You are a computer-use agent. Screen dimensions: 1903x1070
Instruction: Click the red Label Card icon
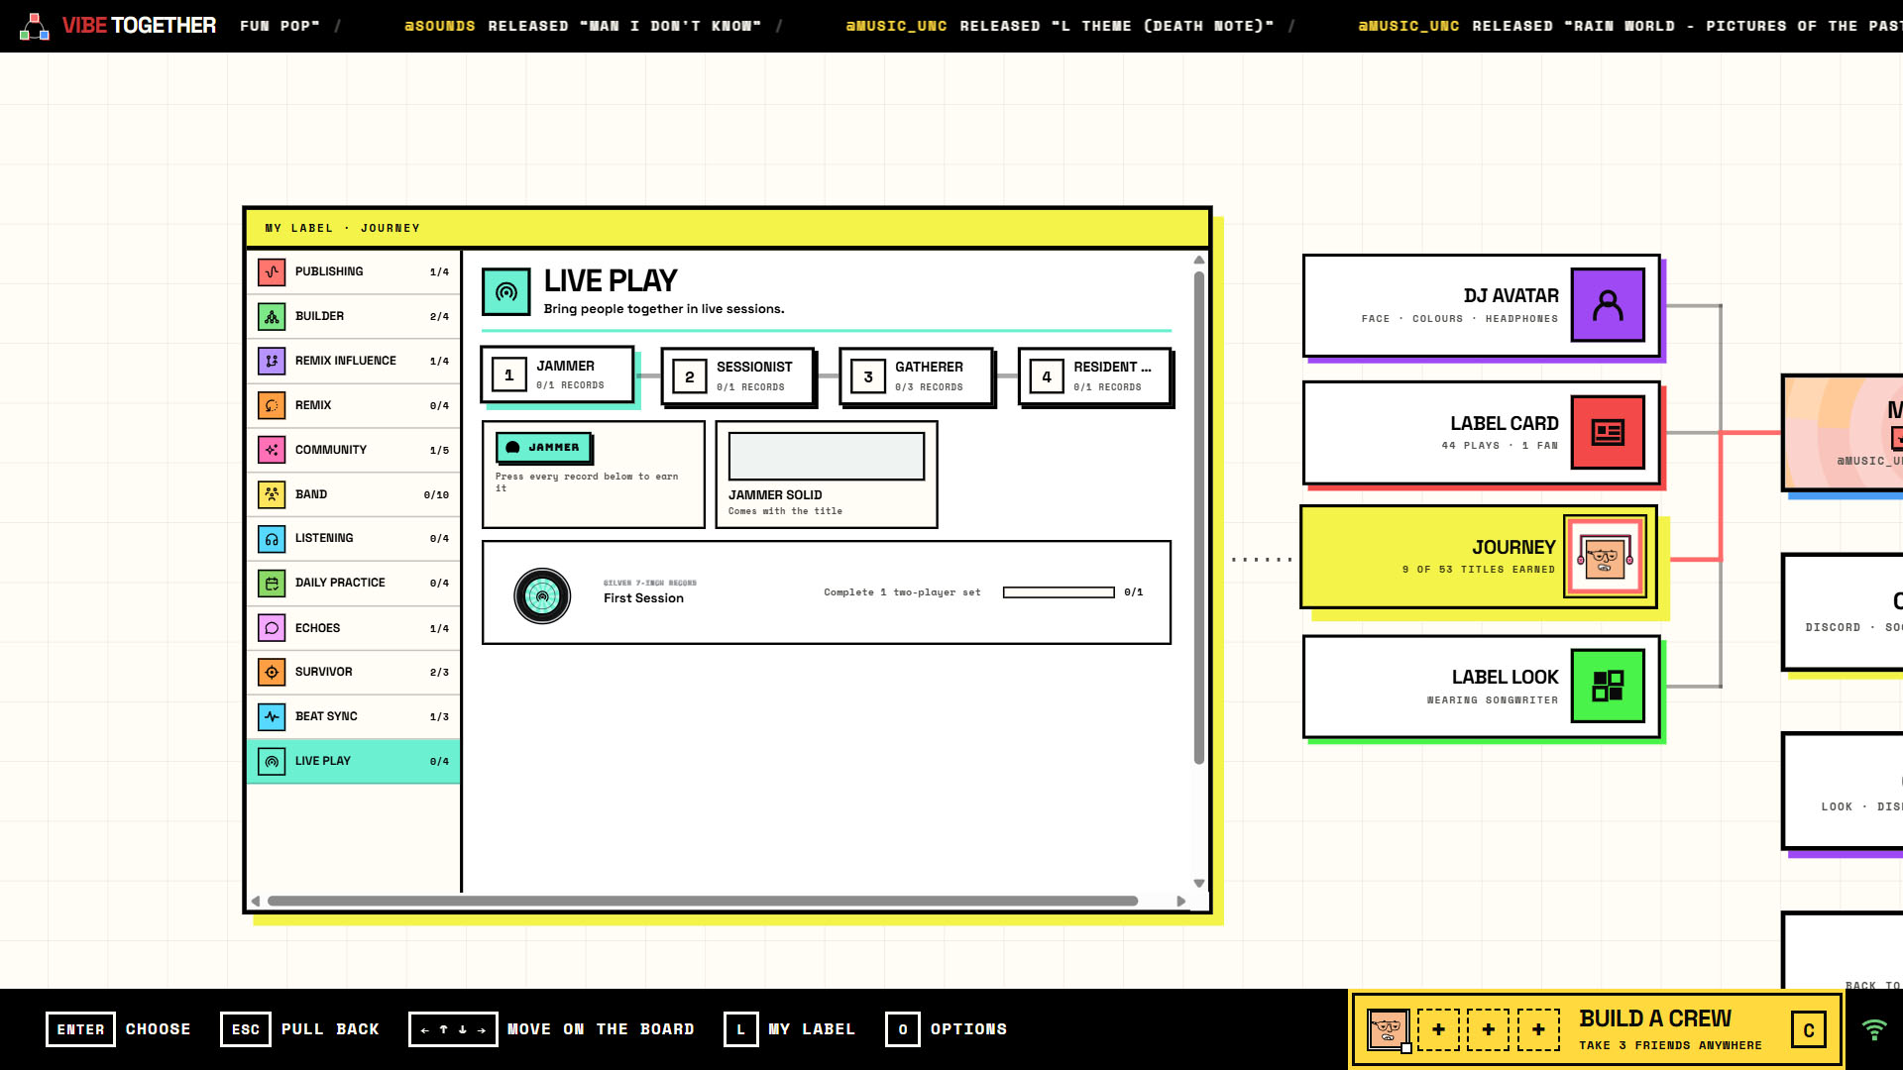(x=1608, y=432)
